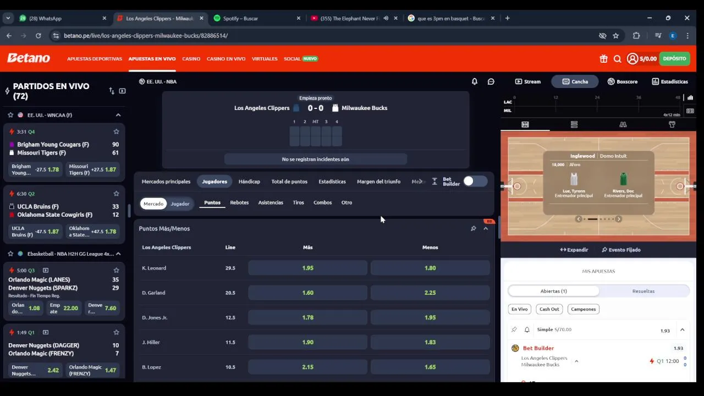Select the Mercado view toggle
704x396 pixels.
(x=153, y=204)
